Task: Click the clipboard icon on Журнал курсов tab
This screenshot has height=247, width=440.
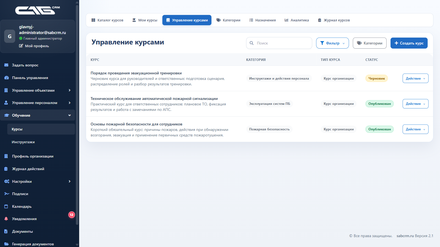Action: (320, 20)
